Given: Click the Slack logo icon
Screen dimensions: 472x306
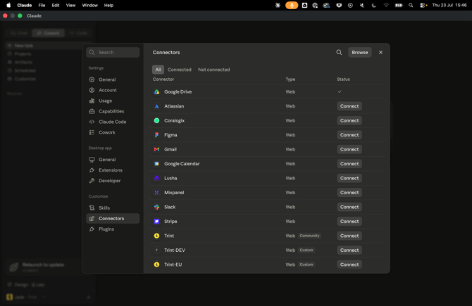Looking at the screenshot, I should pos(156,207).
